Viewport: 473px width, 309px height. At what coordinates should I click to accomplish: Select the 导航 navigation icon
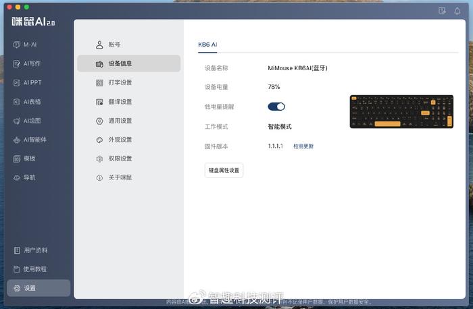pyautogui.click(x=16, y=177)
